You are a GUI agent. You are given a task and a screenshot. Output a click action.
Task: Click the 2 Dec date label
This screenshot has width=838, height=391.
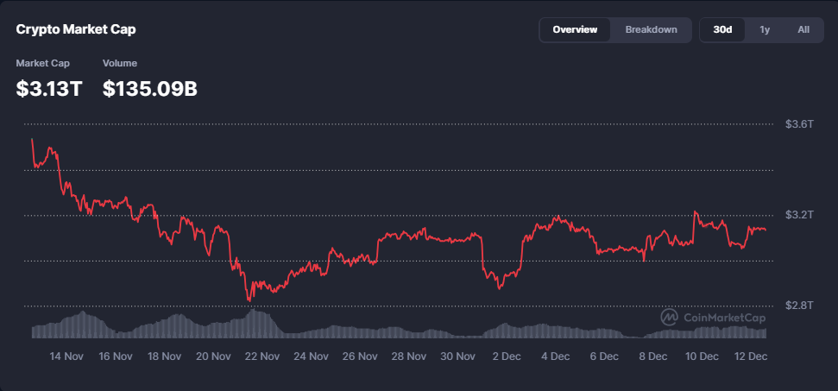507,356
